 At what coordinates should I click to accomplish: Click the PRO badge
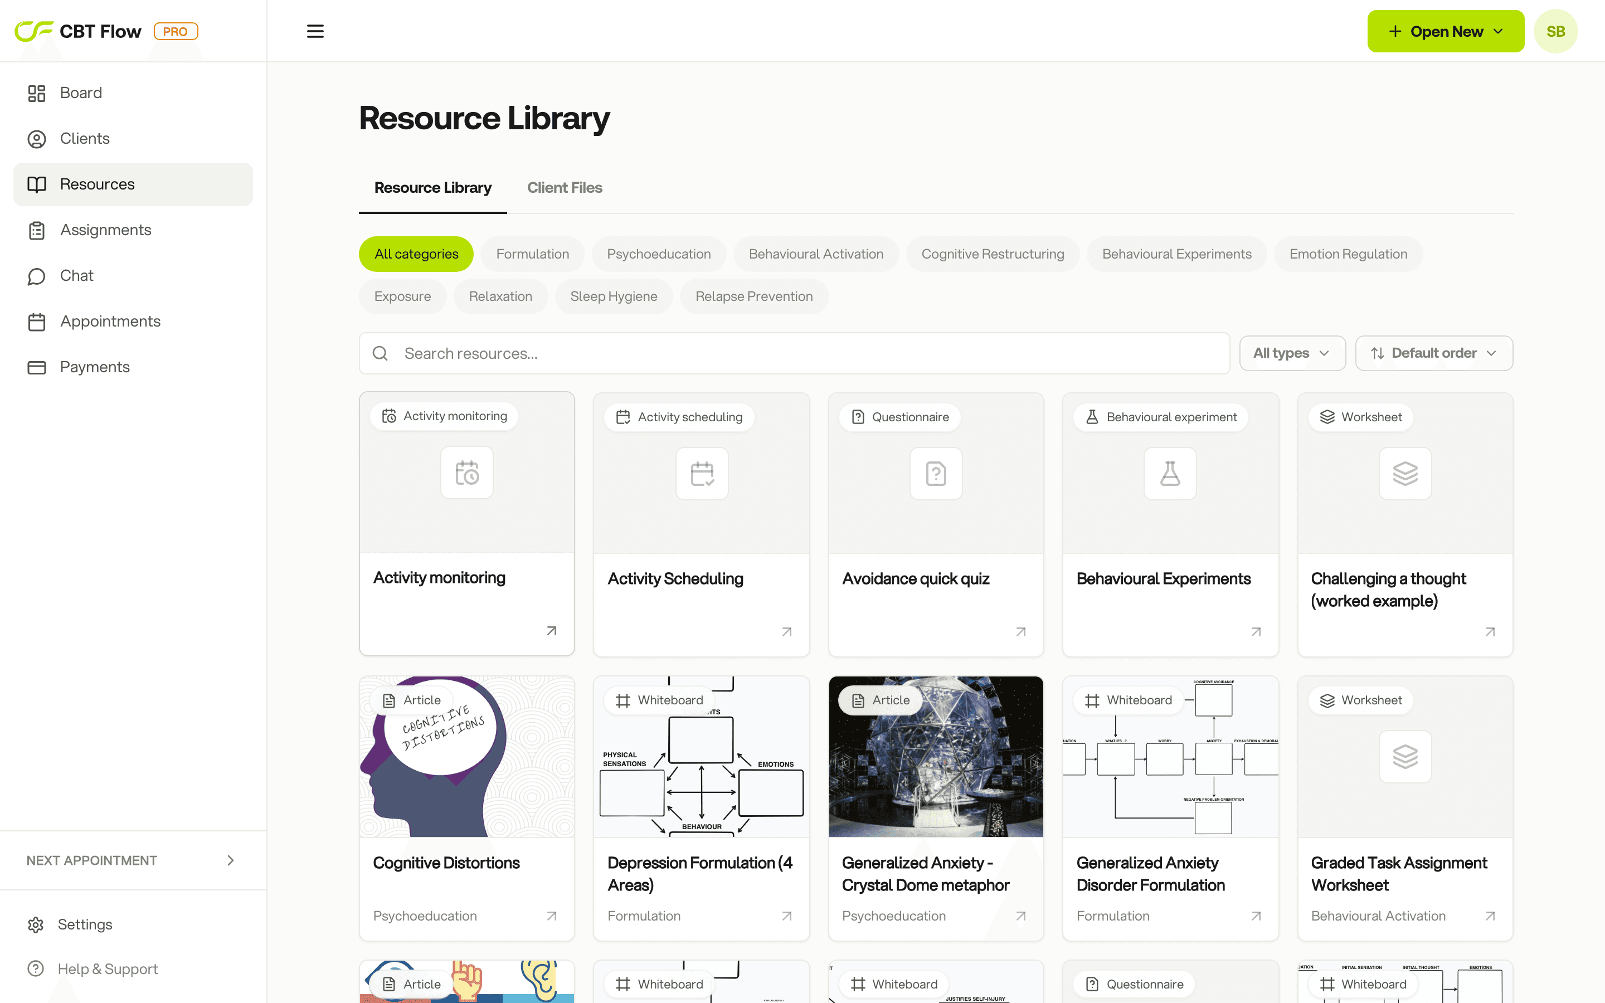176,31
